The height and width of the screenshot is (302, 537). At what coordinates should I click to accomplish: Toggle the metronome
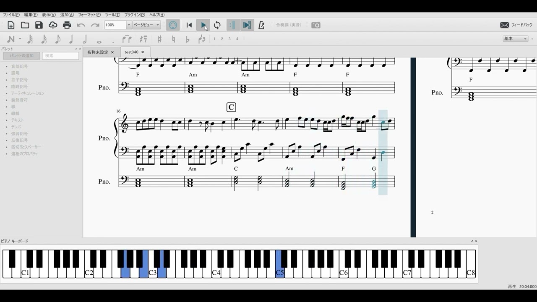261,25
